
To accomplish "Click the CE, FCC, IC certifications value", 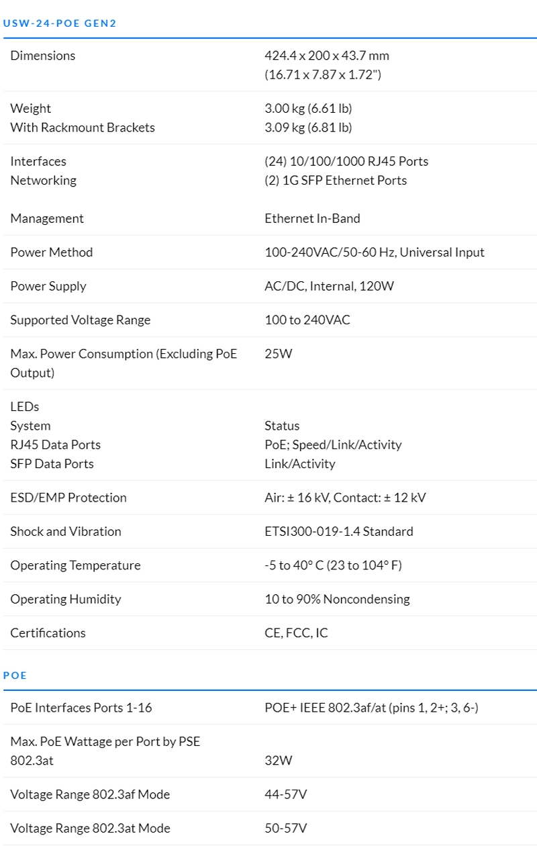I will pos(296,633).
